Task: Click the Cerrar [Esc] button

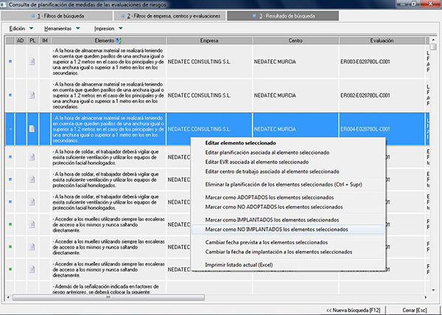Action: tap(414, 310)
